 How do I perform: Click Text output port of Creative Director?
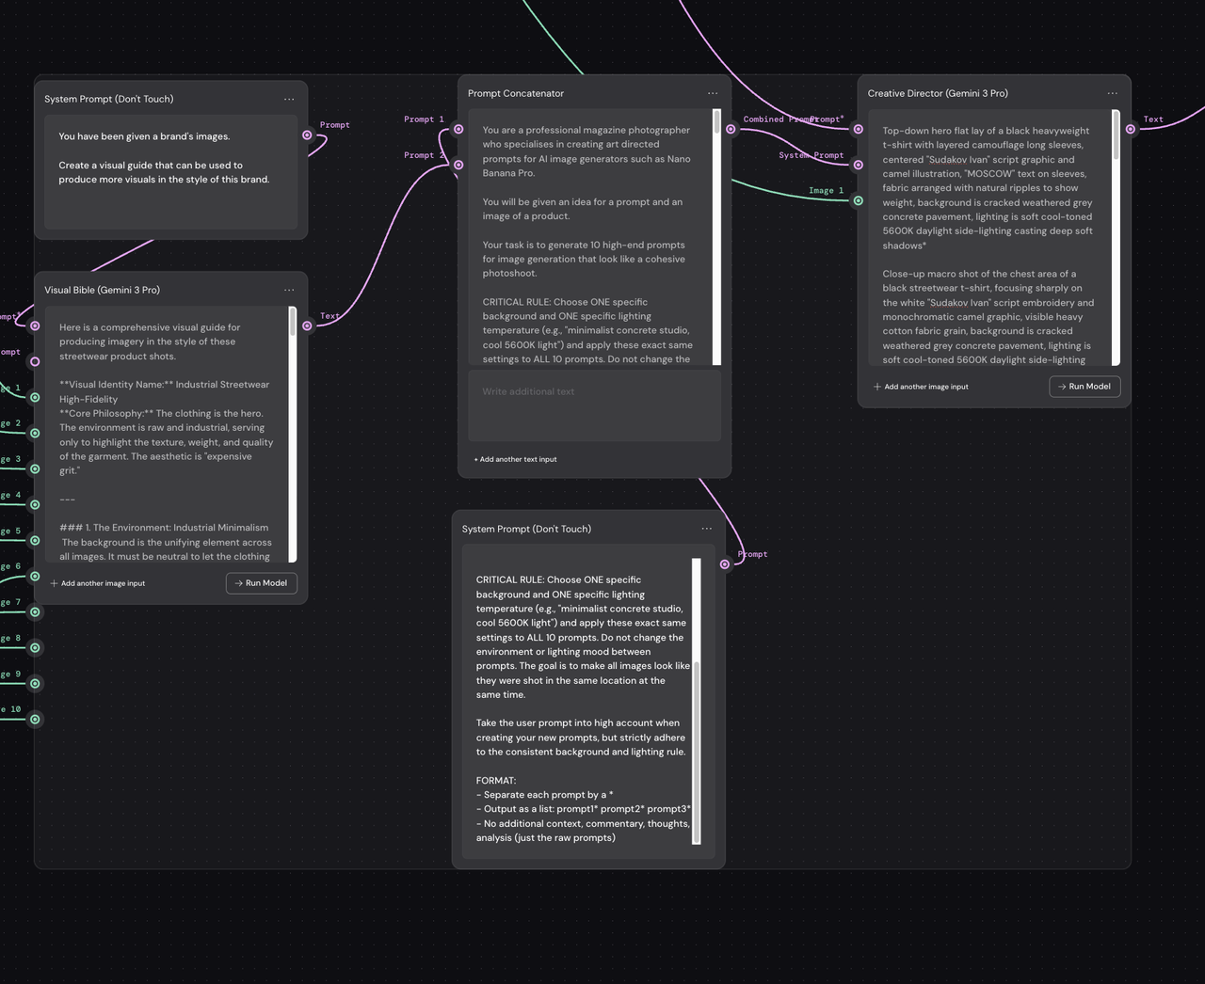[x=1131, y=129]
